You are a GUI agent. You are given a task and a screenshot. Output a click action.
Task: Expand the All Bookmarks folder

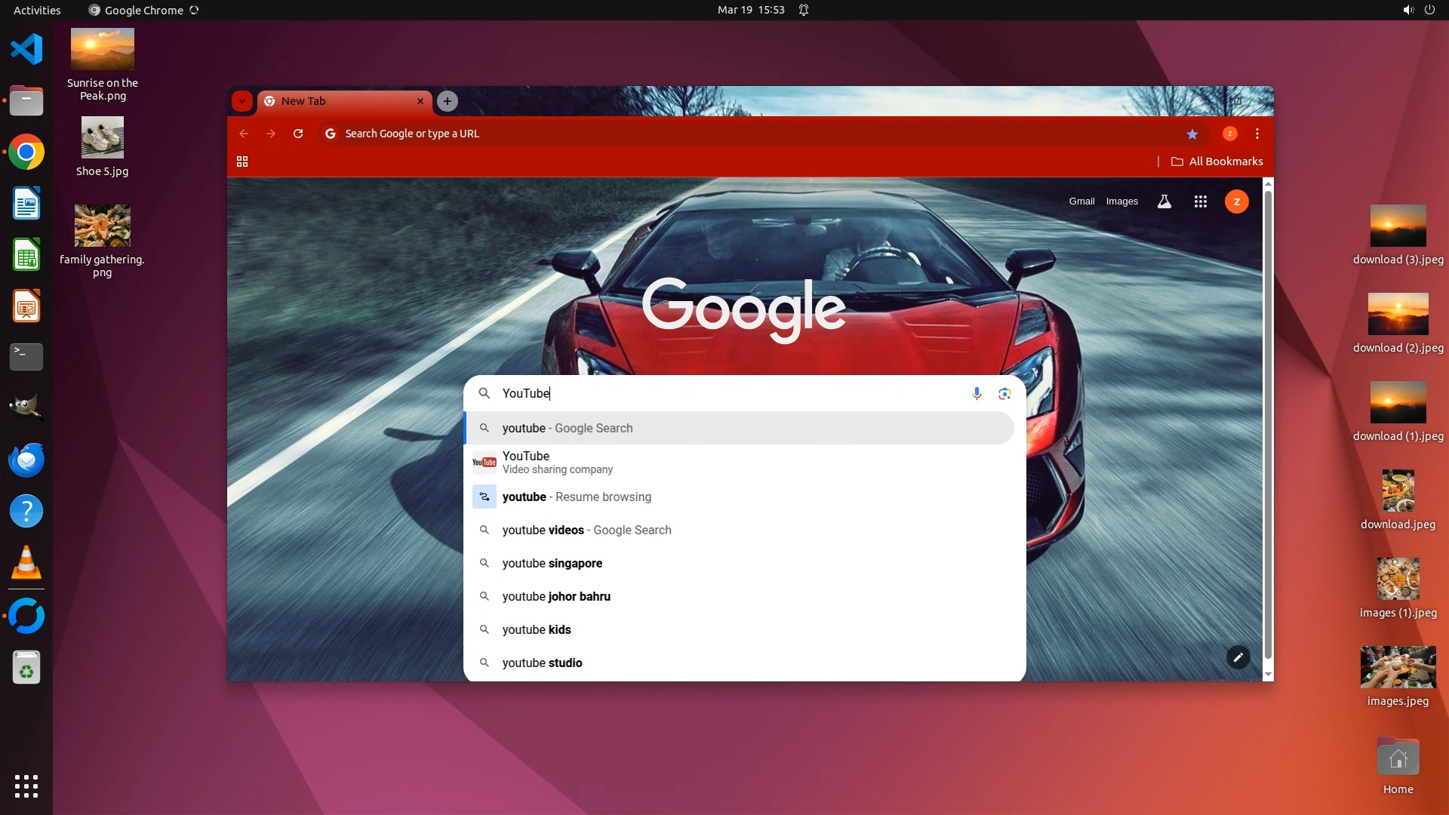click(1217, 161)
